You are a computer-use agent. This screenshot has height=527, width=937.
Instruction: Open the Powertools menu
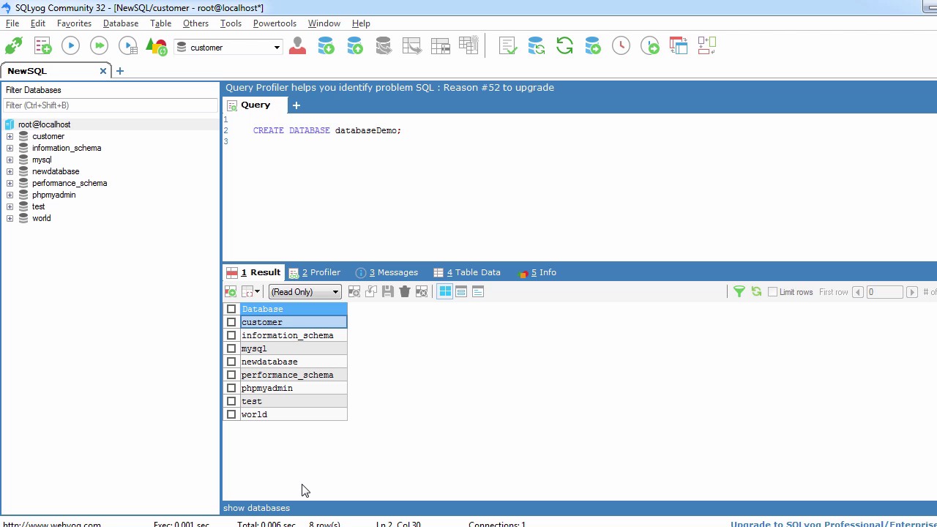[275, 23]
